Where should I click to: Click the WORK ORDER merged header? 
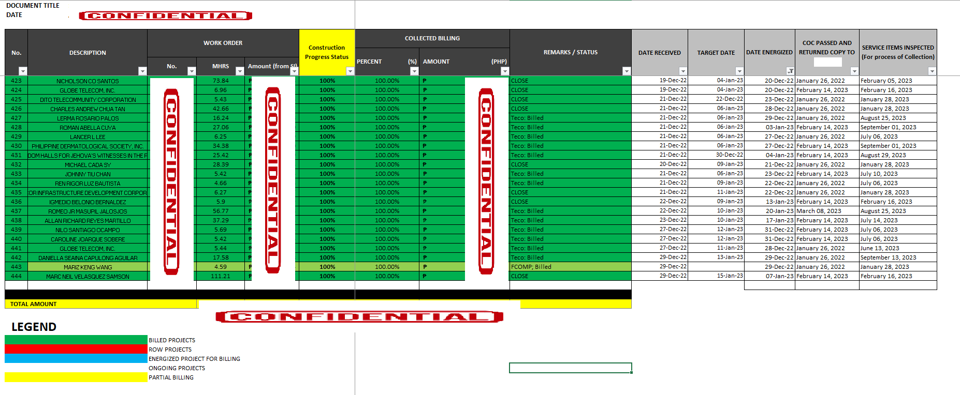pyautogui.click(x=223, y=43)
